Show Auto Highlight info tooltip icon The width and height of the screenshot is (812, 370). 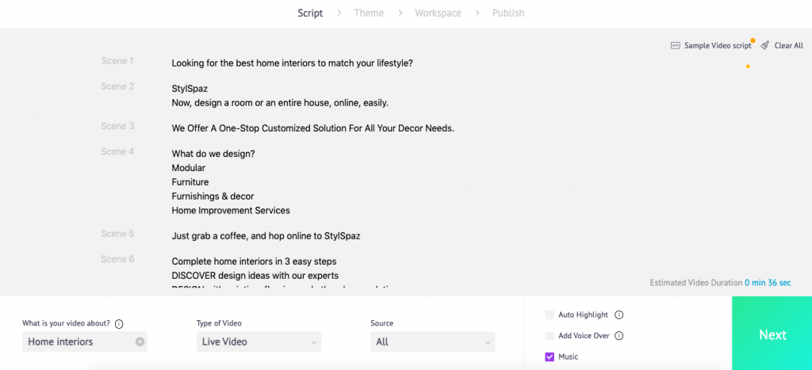click(x=619, y=315)
